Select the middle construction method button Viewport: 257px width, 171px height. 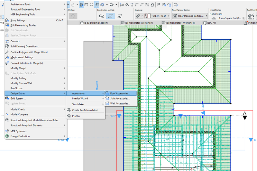click(110, 16)
